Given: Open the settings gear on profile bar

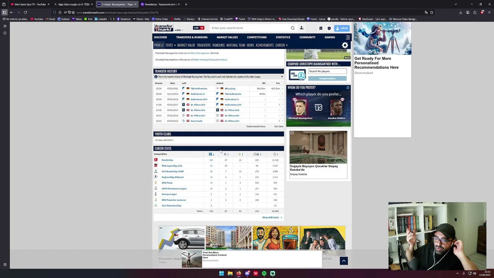Looking at the screenshot, I should tap(345, 45).
